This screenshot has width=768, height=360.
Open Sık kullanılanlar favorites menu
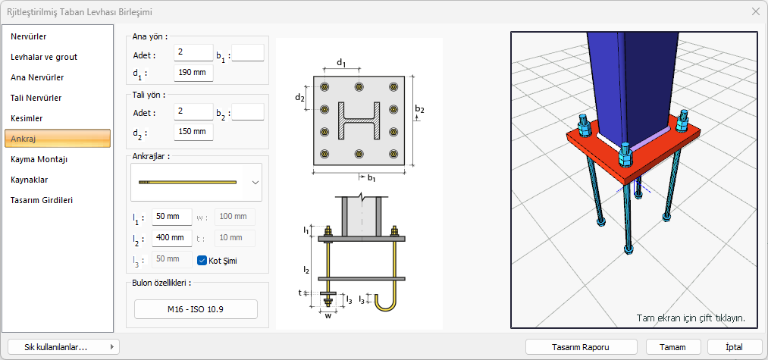(x=61, y=346)
